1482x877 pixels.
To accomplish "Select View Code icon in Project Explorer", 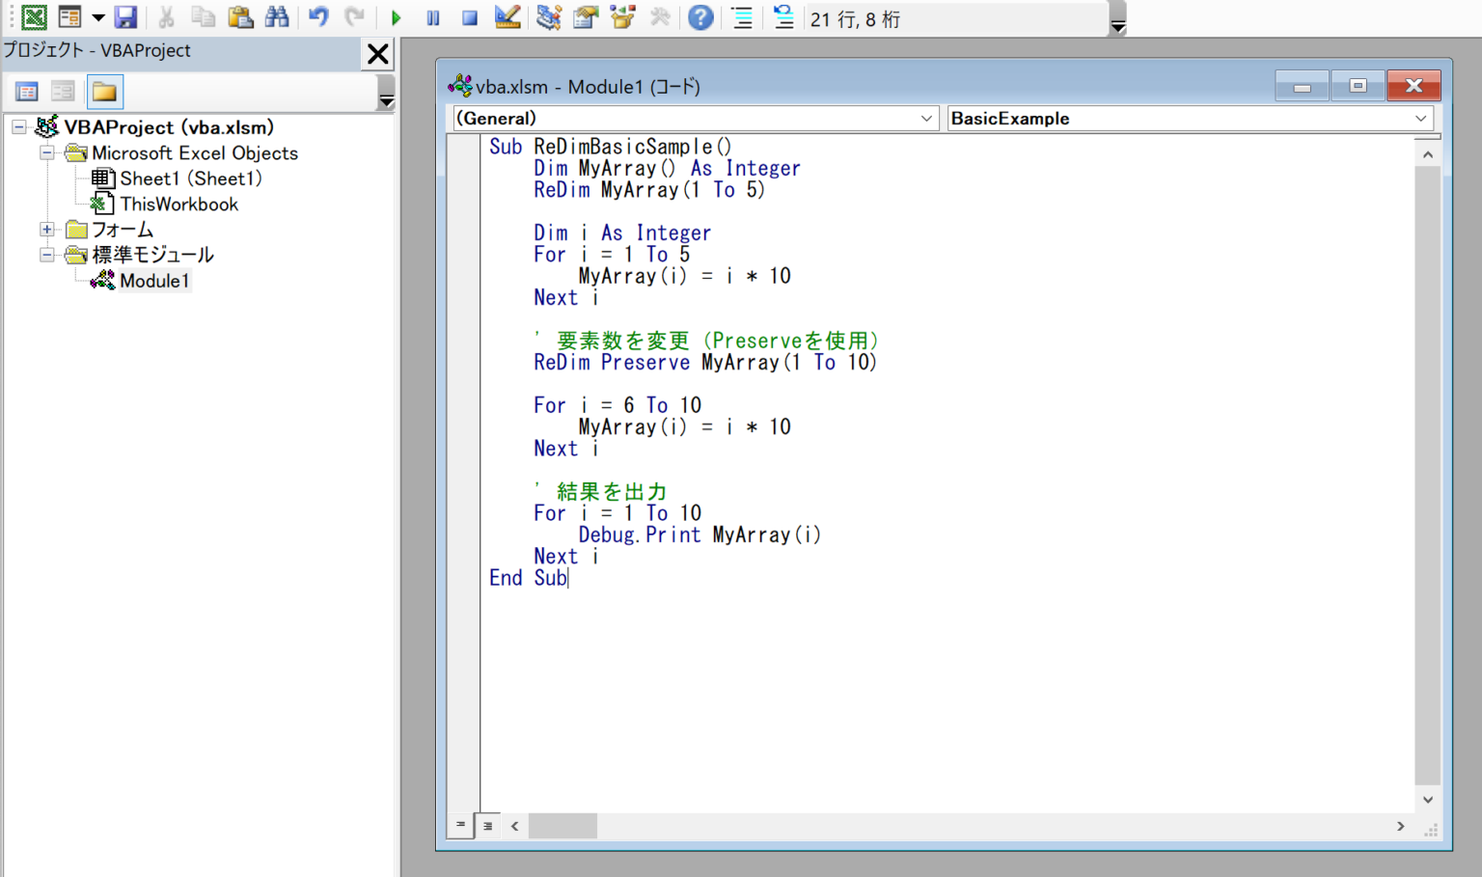I will (x=26, y=91).
